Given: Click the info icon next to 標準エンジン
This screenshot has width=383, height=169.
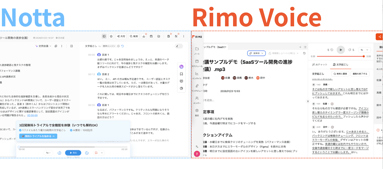Looking at the screenshot, I should pyautogui.click(x=118, y=46).
